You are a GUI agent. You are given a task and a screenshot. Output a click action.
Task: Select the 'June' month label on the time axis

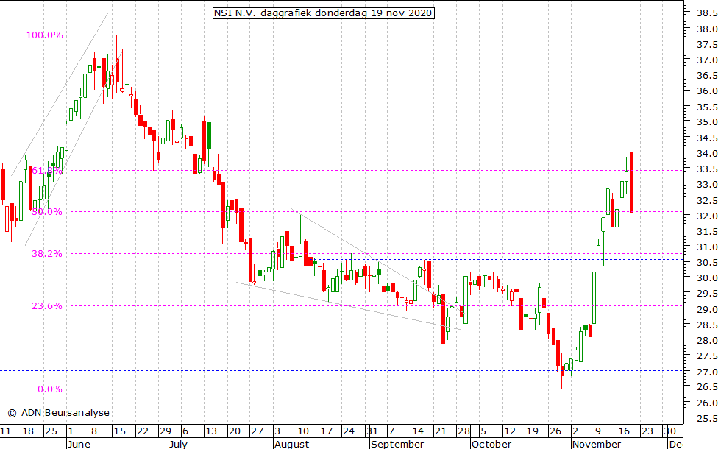[x=79, y=444]
